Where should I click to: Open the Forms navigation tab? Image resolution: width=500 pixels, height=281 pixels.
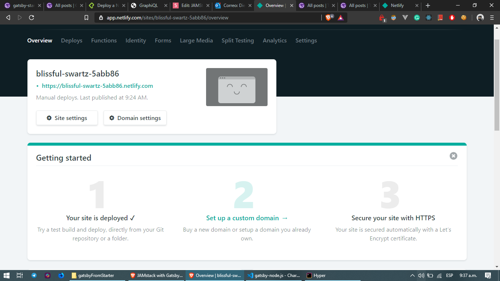(x=163, y=41)
